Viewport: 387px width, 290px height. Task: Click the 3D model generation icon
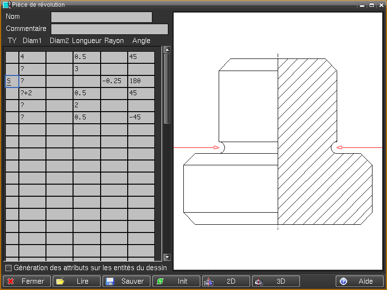click(259, 281)
